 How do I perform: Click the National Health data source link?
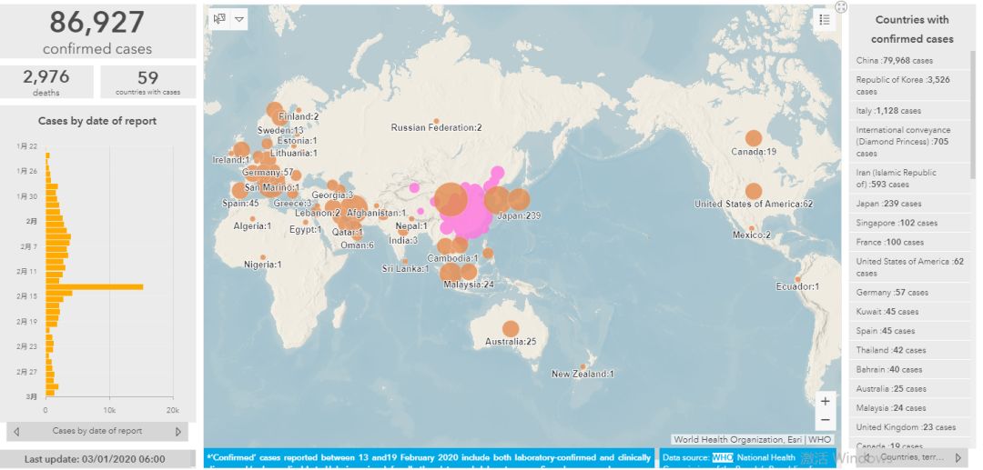[765, 457]
